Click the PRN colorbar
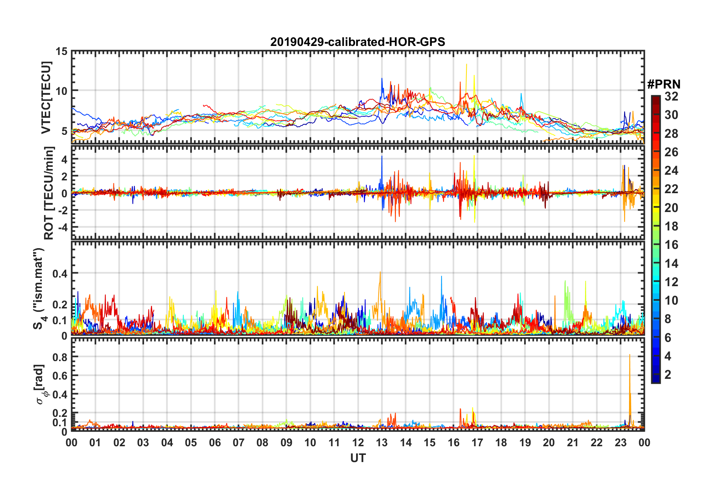The image size is (716, 479). (655, 239)
